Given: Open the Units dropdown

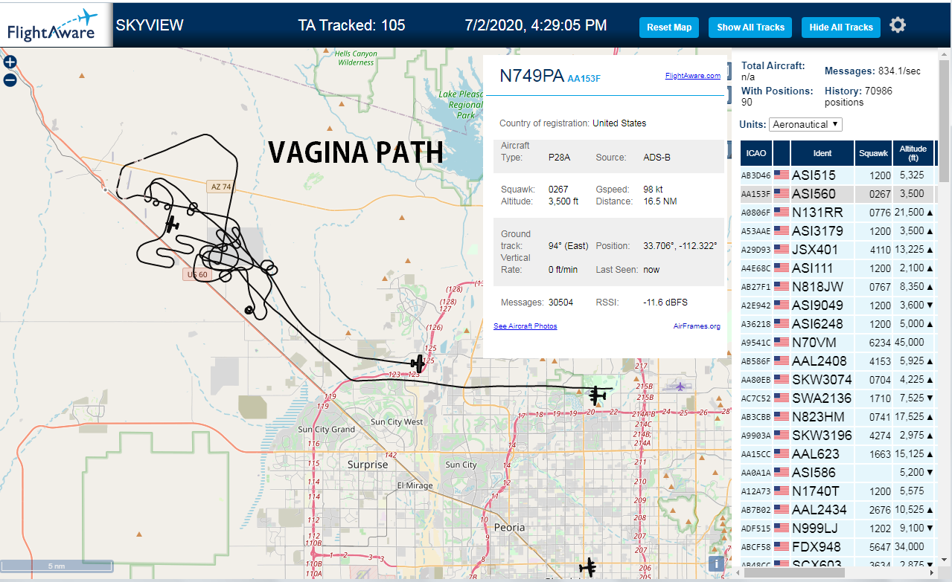Looking at the screenshot, I should pos(805,124).
